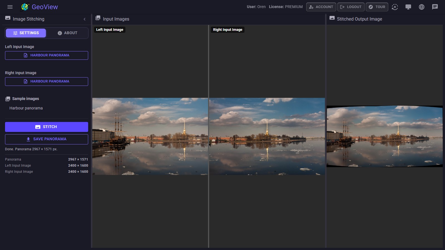This screenshot has height=250, width=445.
Task: Click the User: Oren label
Action: (x=256, y=7)
